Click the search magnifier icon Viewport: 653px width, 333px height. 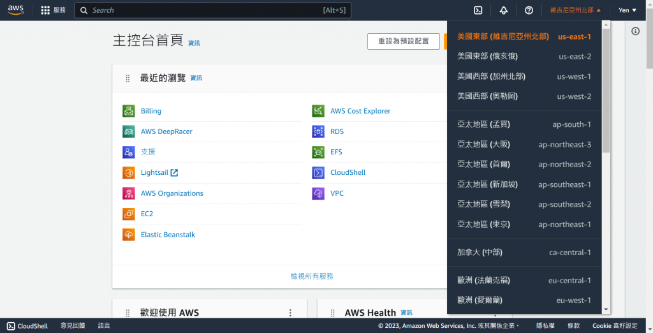point(84,10)
